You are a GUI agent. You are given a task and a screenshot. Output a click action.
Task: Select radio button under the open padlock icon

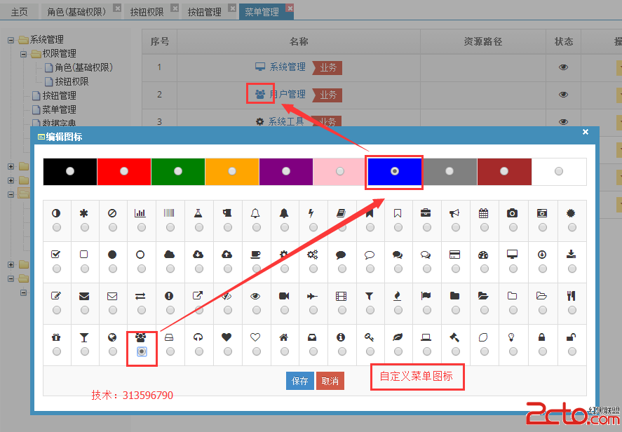[572, 351]
